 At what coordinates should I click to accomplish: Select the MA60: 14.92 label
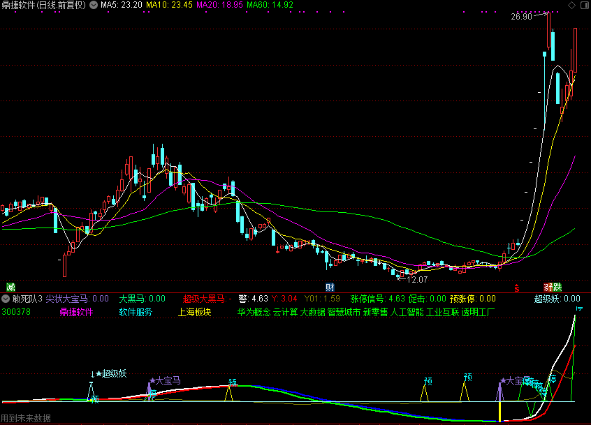(x=270, y=5)
